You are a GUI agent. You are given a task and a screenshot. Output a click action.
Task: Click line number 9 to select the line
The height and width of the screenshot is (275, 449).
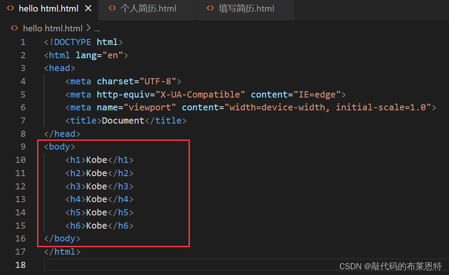(23, 147)
